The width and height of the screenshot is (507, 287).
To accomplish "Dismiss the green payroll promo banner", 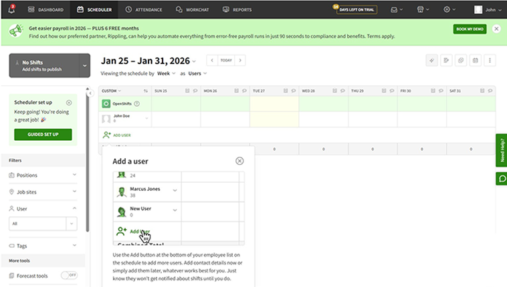I will (496, 29).
